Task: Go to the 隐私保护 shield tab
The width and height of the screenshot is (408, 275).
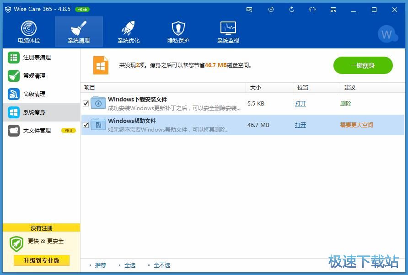Action: click(178, 32)
